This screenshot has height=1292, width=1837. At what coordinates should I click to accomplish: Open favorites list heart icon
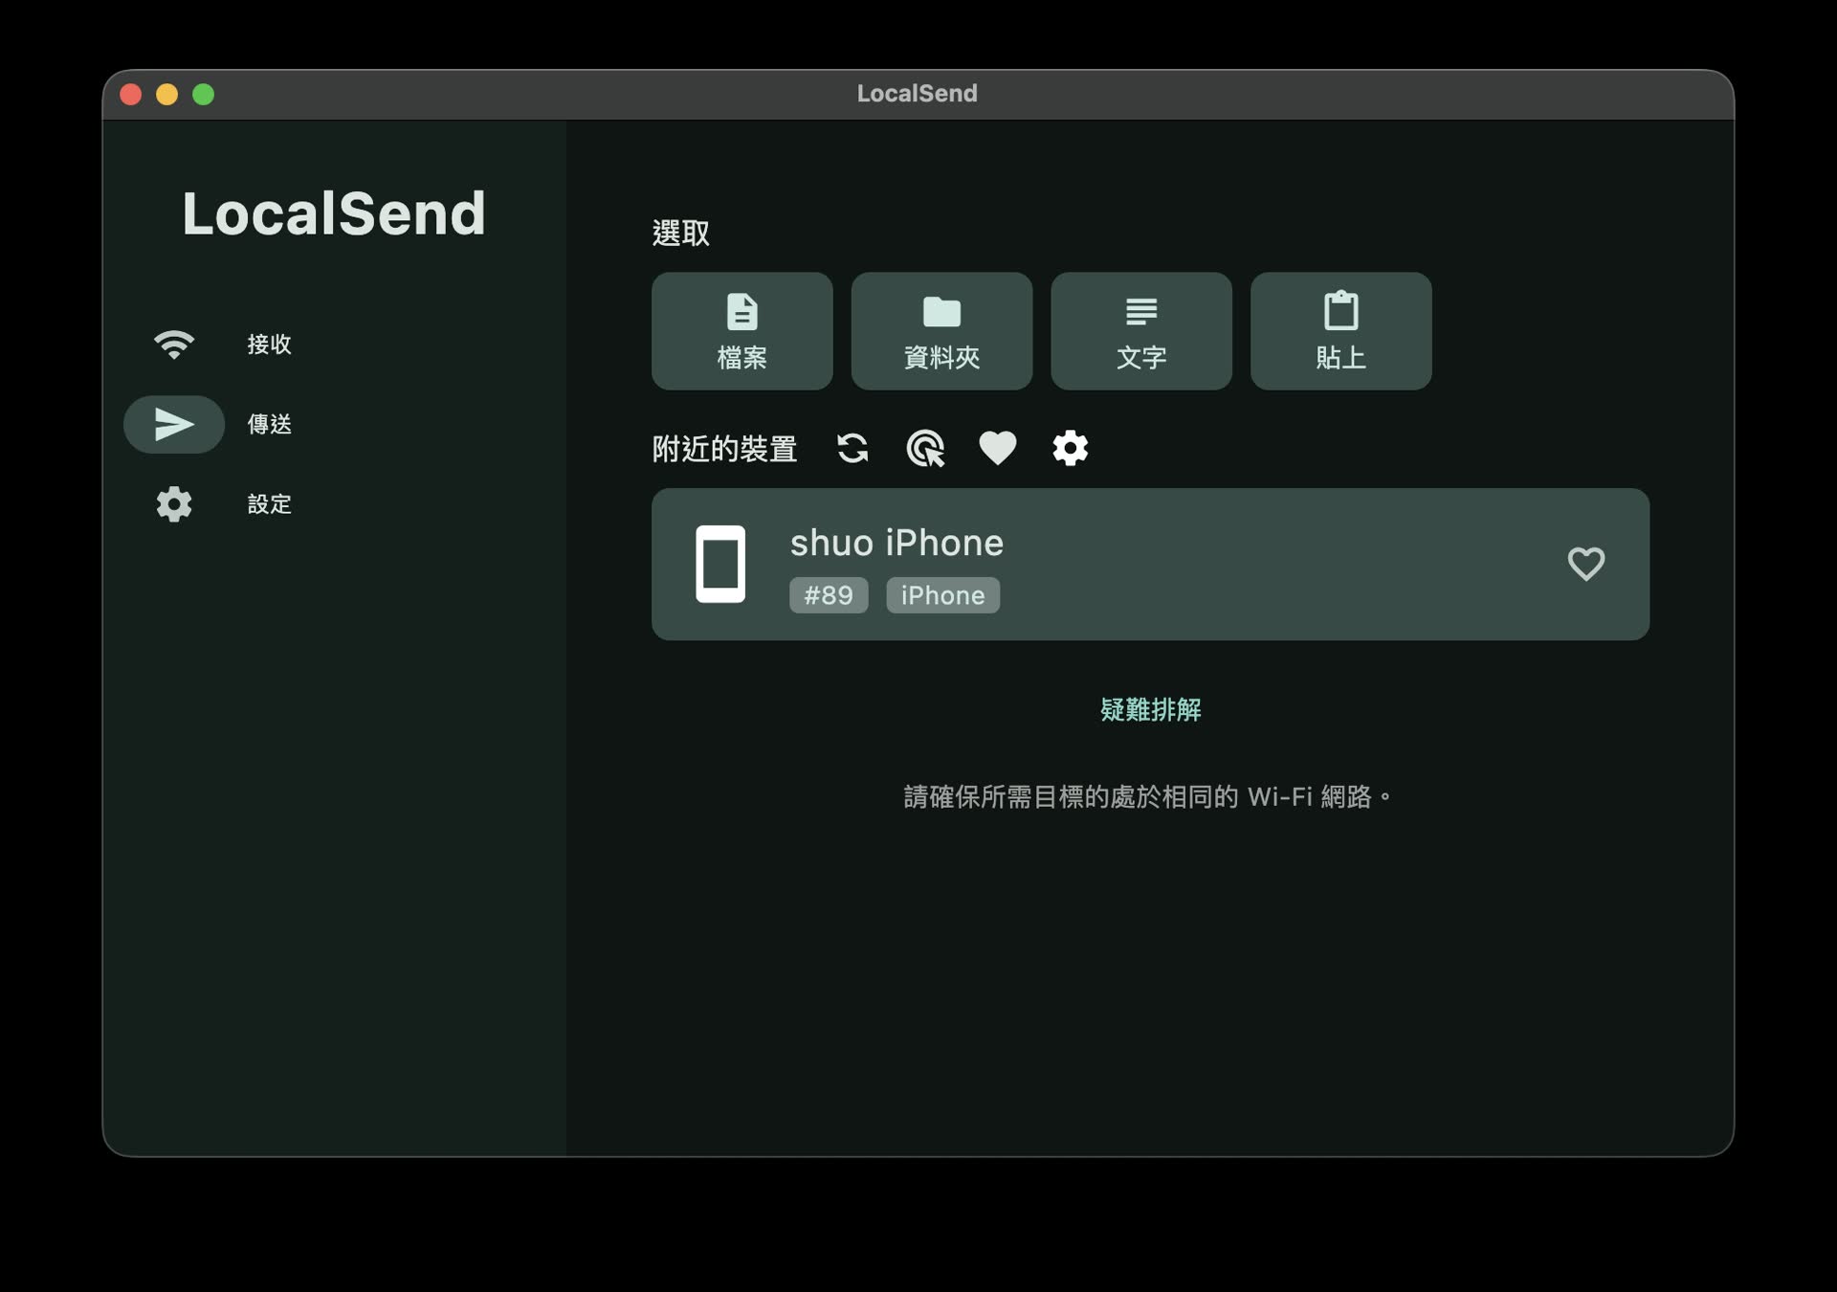click(998, 448)
